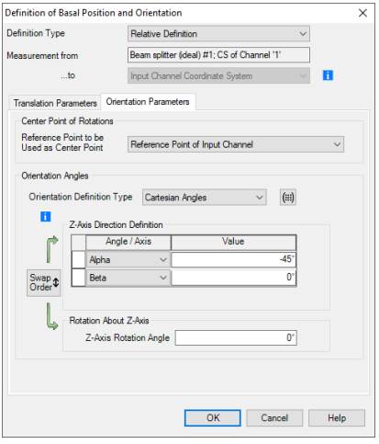The height and width of the screenshot is (444, 379).
Task: Expand the Beta angle/axis dropdown
Action: point(128,278)
